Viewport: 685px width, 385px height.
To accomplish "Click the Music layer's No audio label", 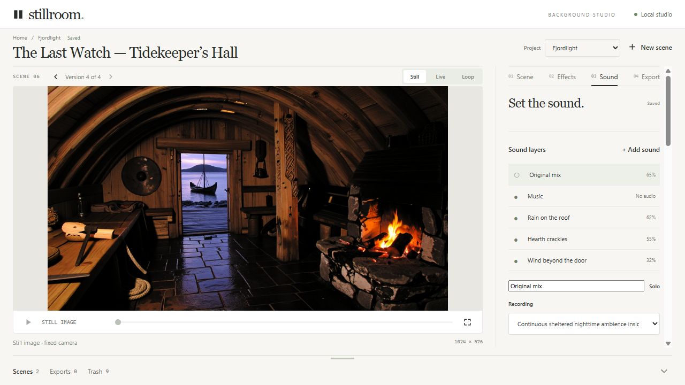I will [645, 196].
